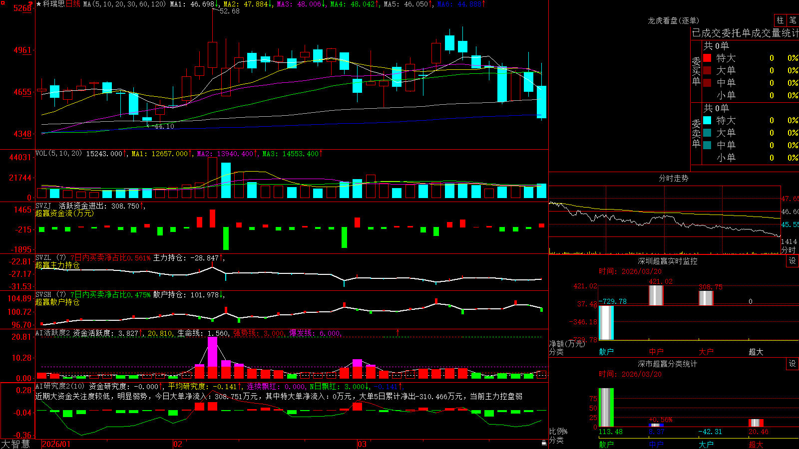This screenshot has width=799, height=449.
Task: Click 中户 label in 深圳超赢实时监控 chart
Action: click(656, 352)
